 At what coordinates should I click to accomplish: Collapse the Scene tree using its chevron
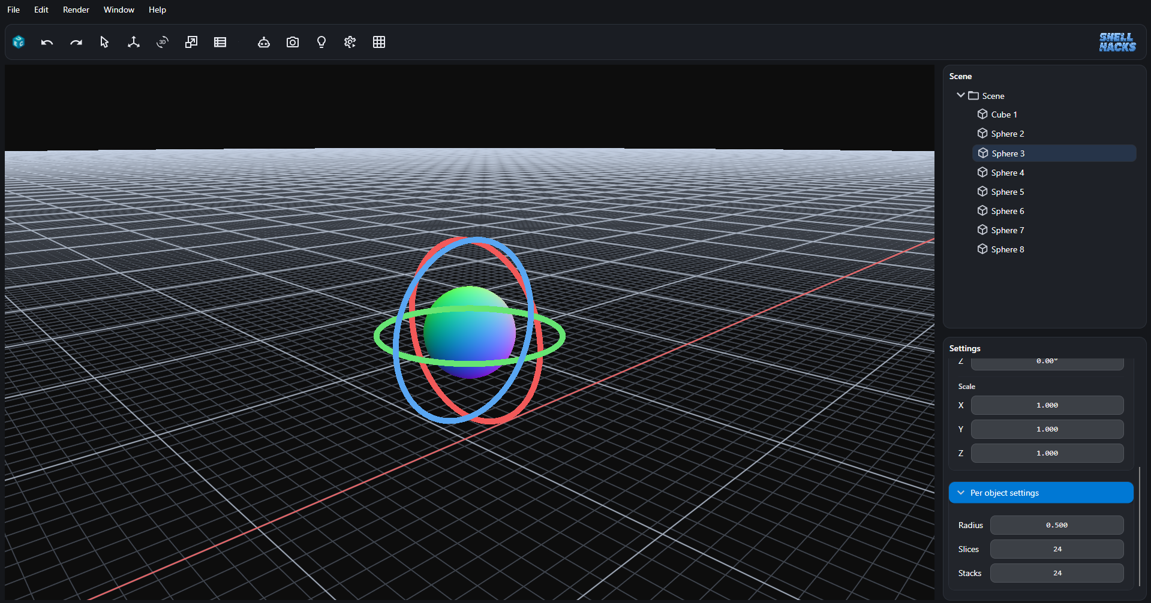coord(961,95)
